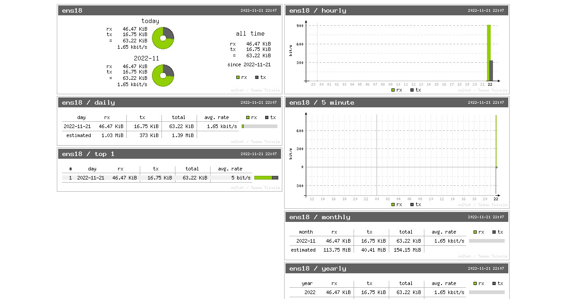Click the today traffic donut chart
The image size is (566, 299).
[x=163, y=38]
